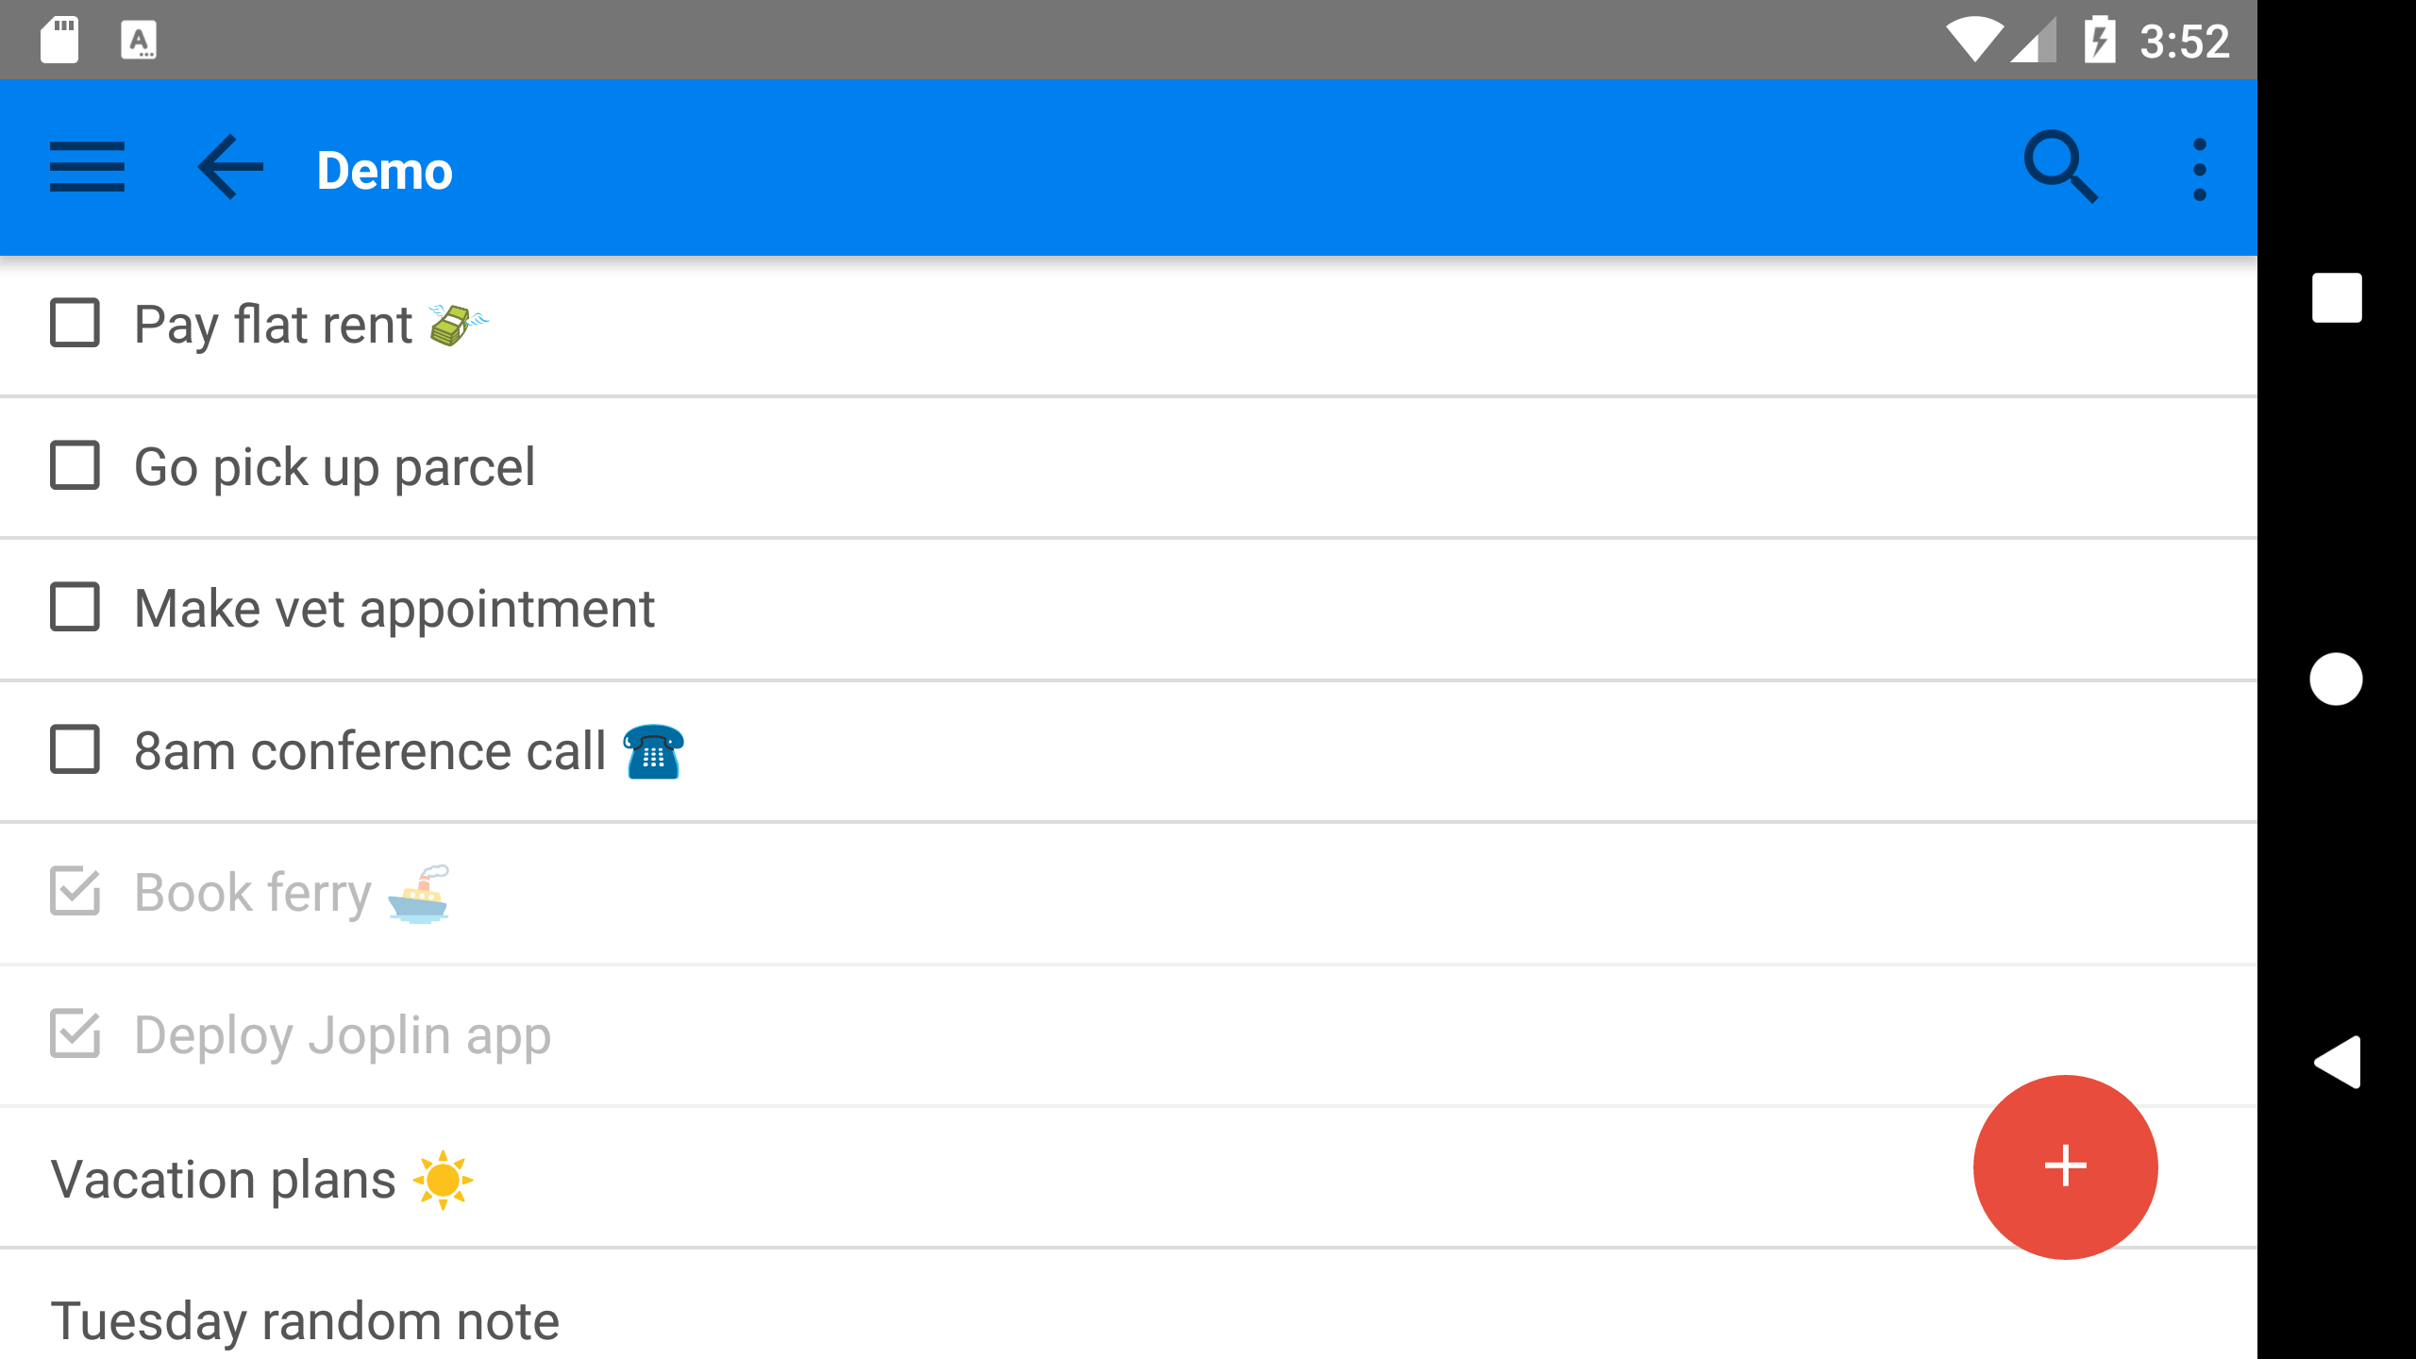The width and height of the screenshot is (2416, 1359).
Task: Check the Make vet appointment checkbox
Action: pyautogui.click(x=75, y=608)
